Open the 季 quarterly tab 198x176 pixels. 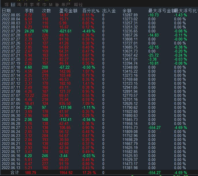(x=32, y=5)
